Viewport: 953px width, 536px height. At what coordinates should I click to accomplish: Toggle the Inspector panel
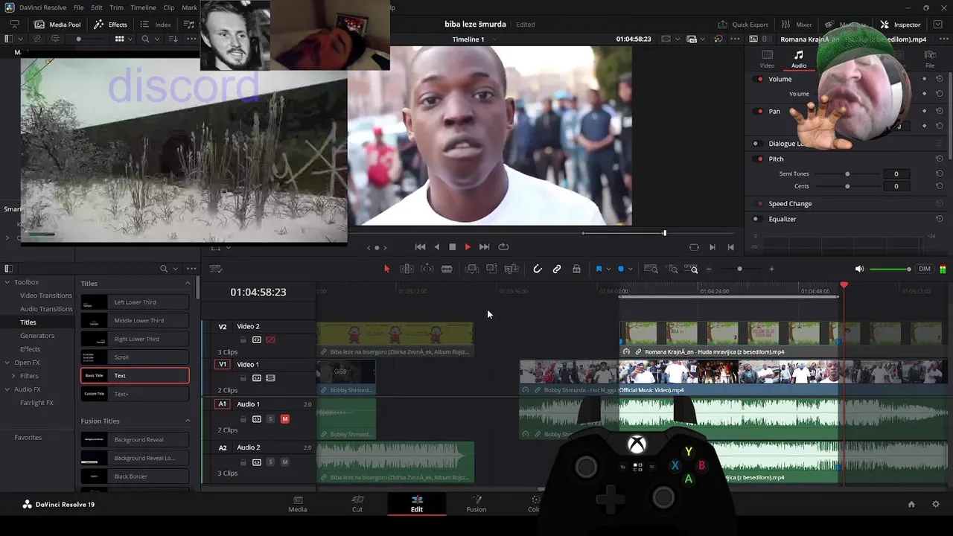coord(900,25)
